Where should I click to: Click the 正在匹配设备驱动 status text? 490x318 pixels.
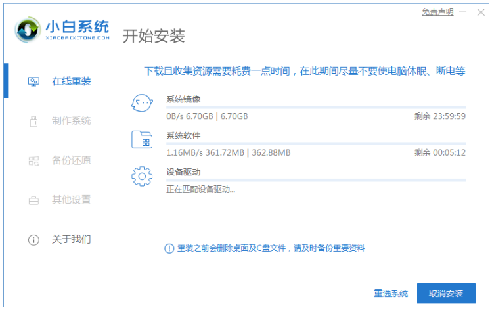200,189
